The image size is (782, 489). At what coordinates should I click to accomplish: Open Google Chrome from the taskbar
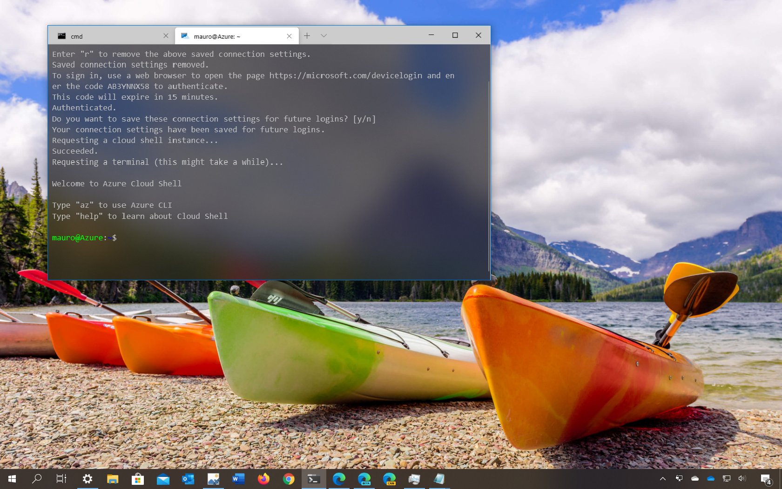[289, 479]
